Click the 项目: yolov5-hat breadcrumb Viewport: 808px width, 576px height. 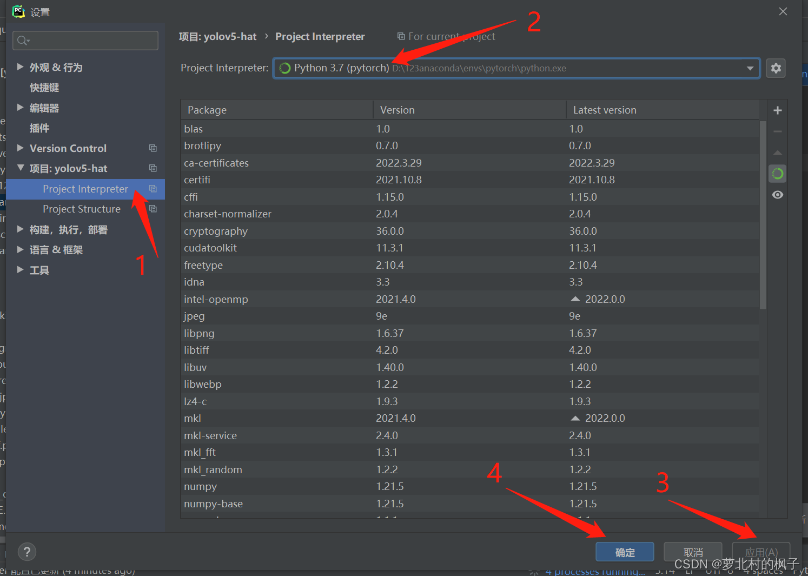tap(217, 37)
